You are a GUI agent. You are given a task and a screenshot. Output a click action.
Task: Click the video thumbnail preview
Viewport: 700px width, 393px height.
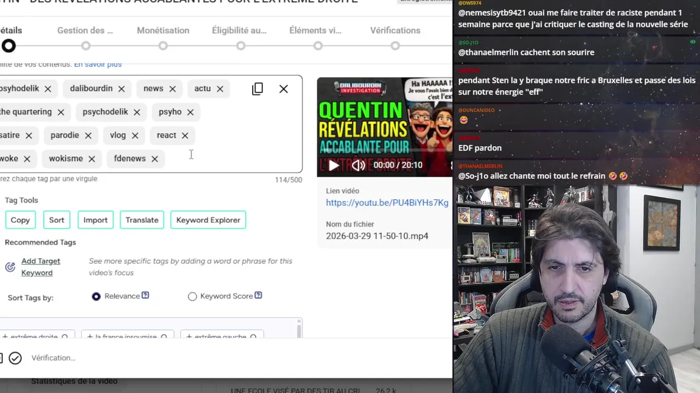pyautogui.click(x=385, y=127)
